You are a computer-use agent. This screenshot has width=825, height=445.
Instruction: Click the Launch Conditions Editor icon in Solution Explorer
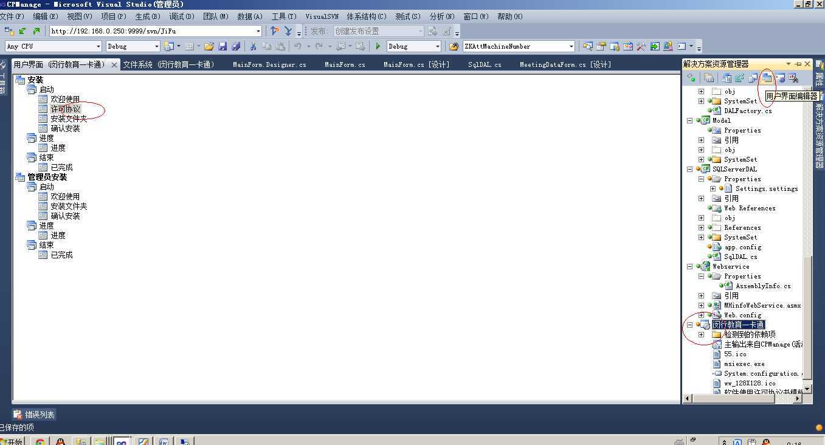[793, 78]
